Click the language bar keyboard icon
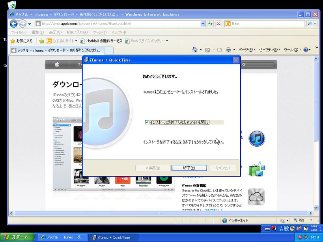Image resolution: width=323 pixels, height=242 pixels. pyautogui.click(x=267, y=229)
